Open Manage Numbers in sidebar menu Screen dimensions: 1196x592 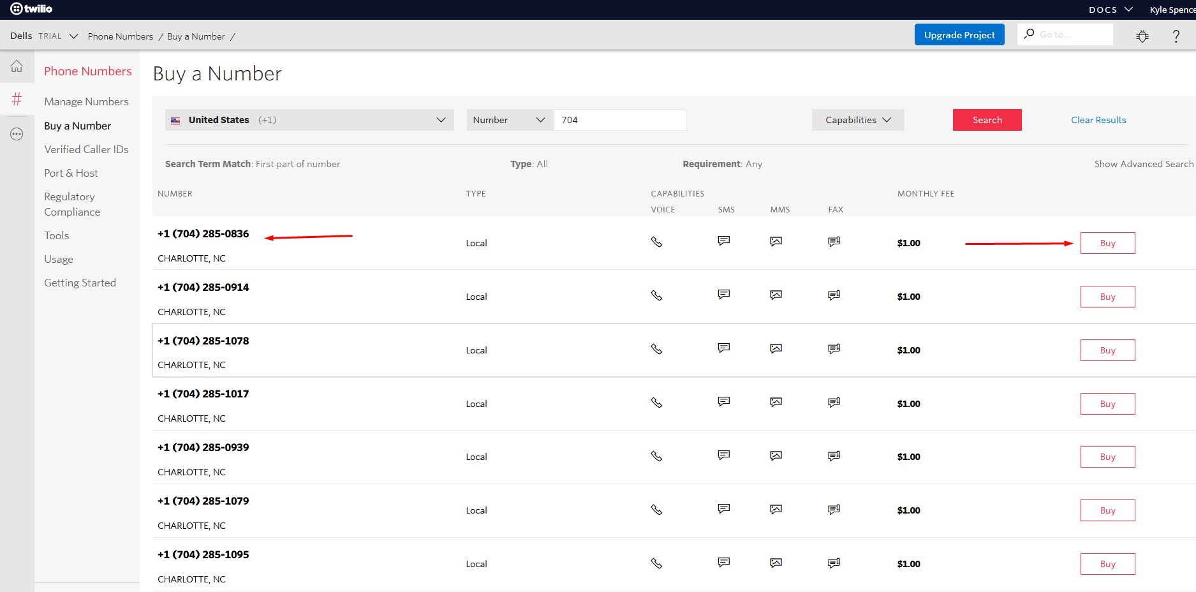86,101
